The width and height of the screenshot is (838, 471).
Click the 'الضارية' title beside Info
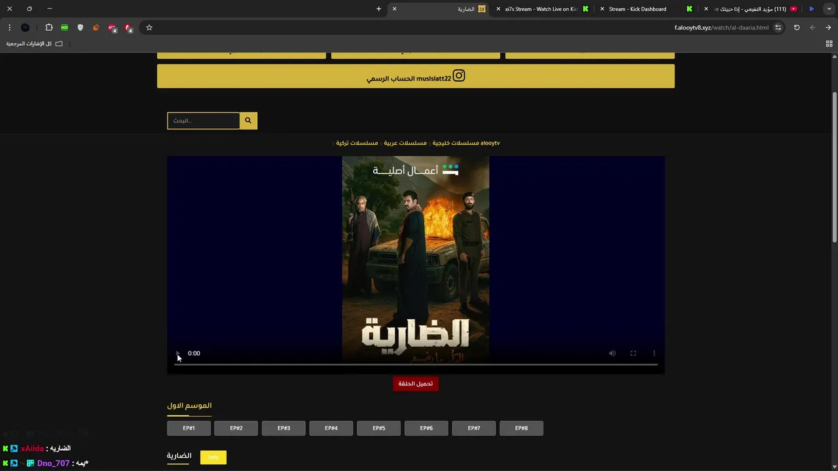pos(179,456)
